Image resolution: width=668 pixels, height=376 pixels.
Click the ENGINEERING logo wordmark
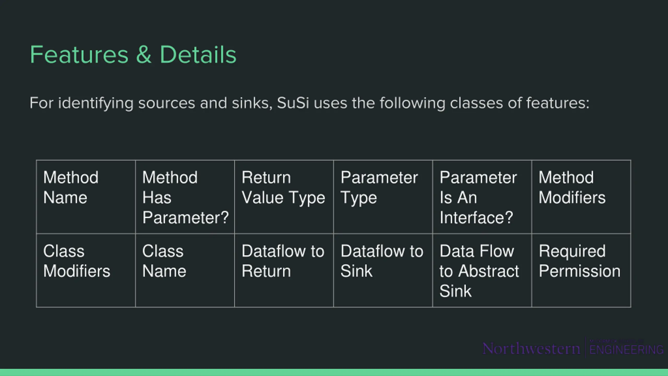[x=626, y=350]
